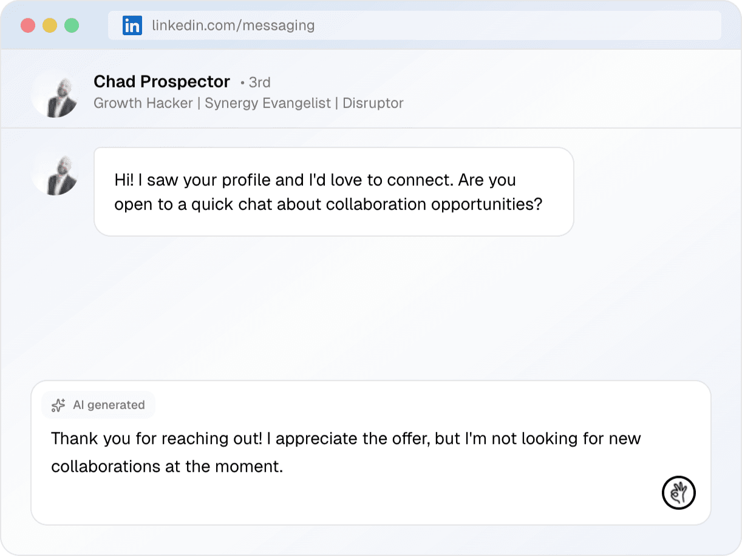
Task: Click the LinkedIn logo in the address bar
Action: pyautogui.click(x=132, y=25)
